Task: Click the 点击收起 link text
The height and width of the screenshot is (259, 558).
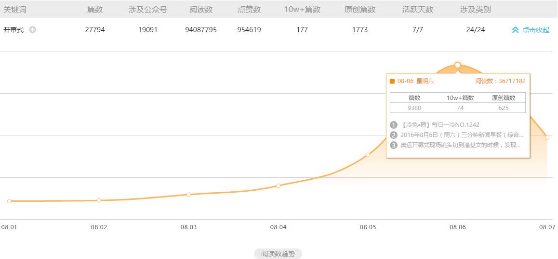Action: tap(535, 30)
